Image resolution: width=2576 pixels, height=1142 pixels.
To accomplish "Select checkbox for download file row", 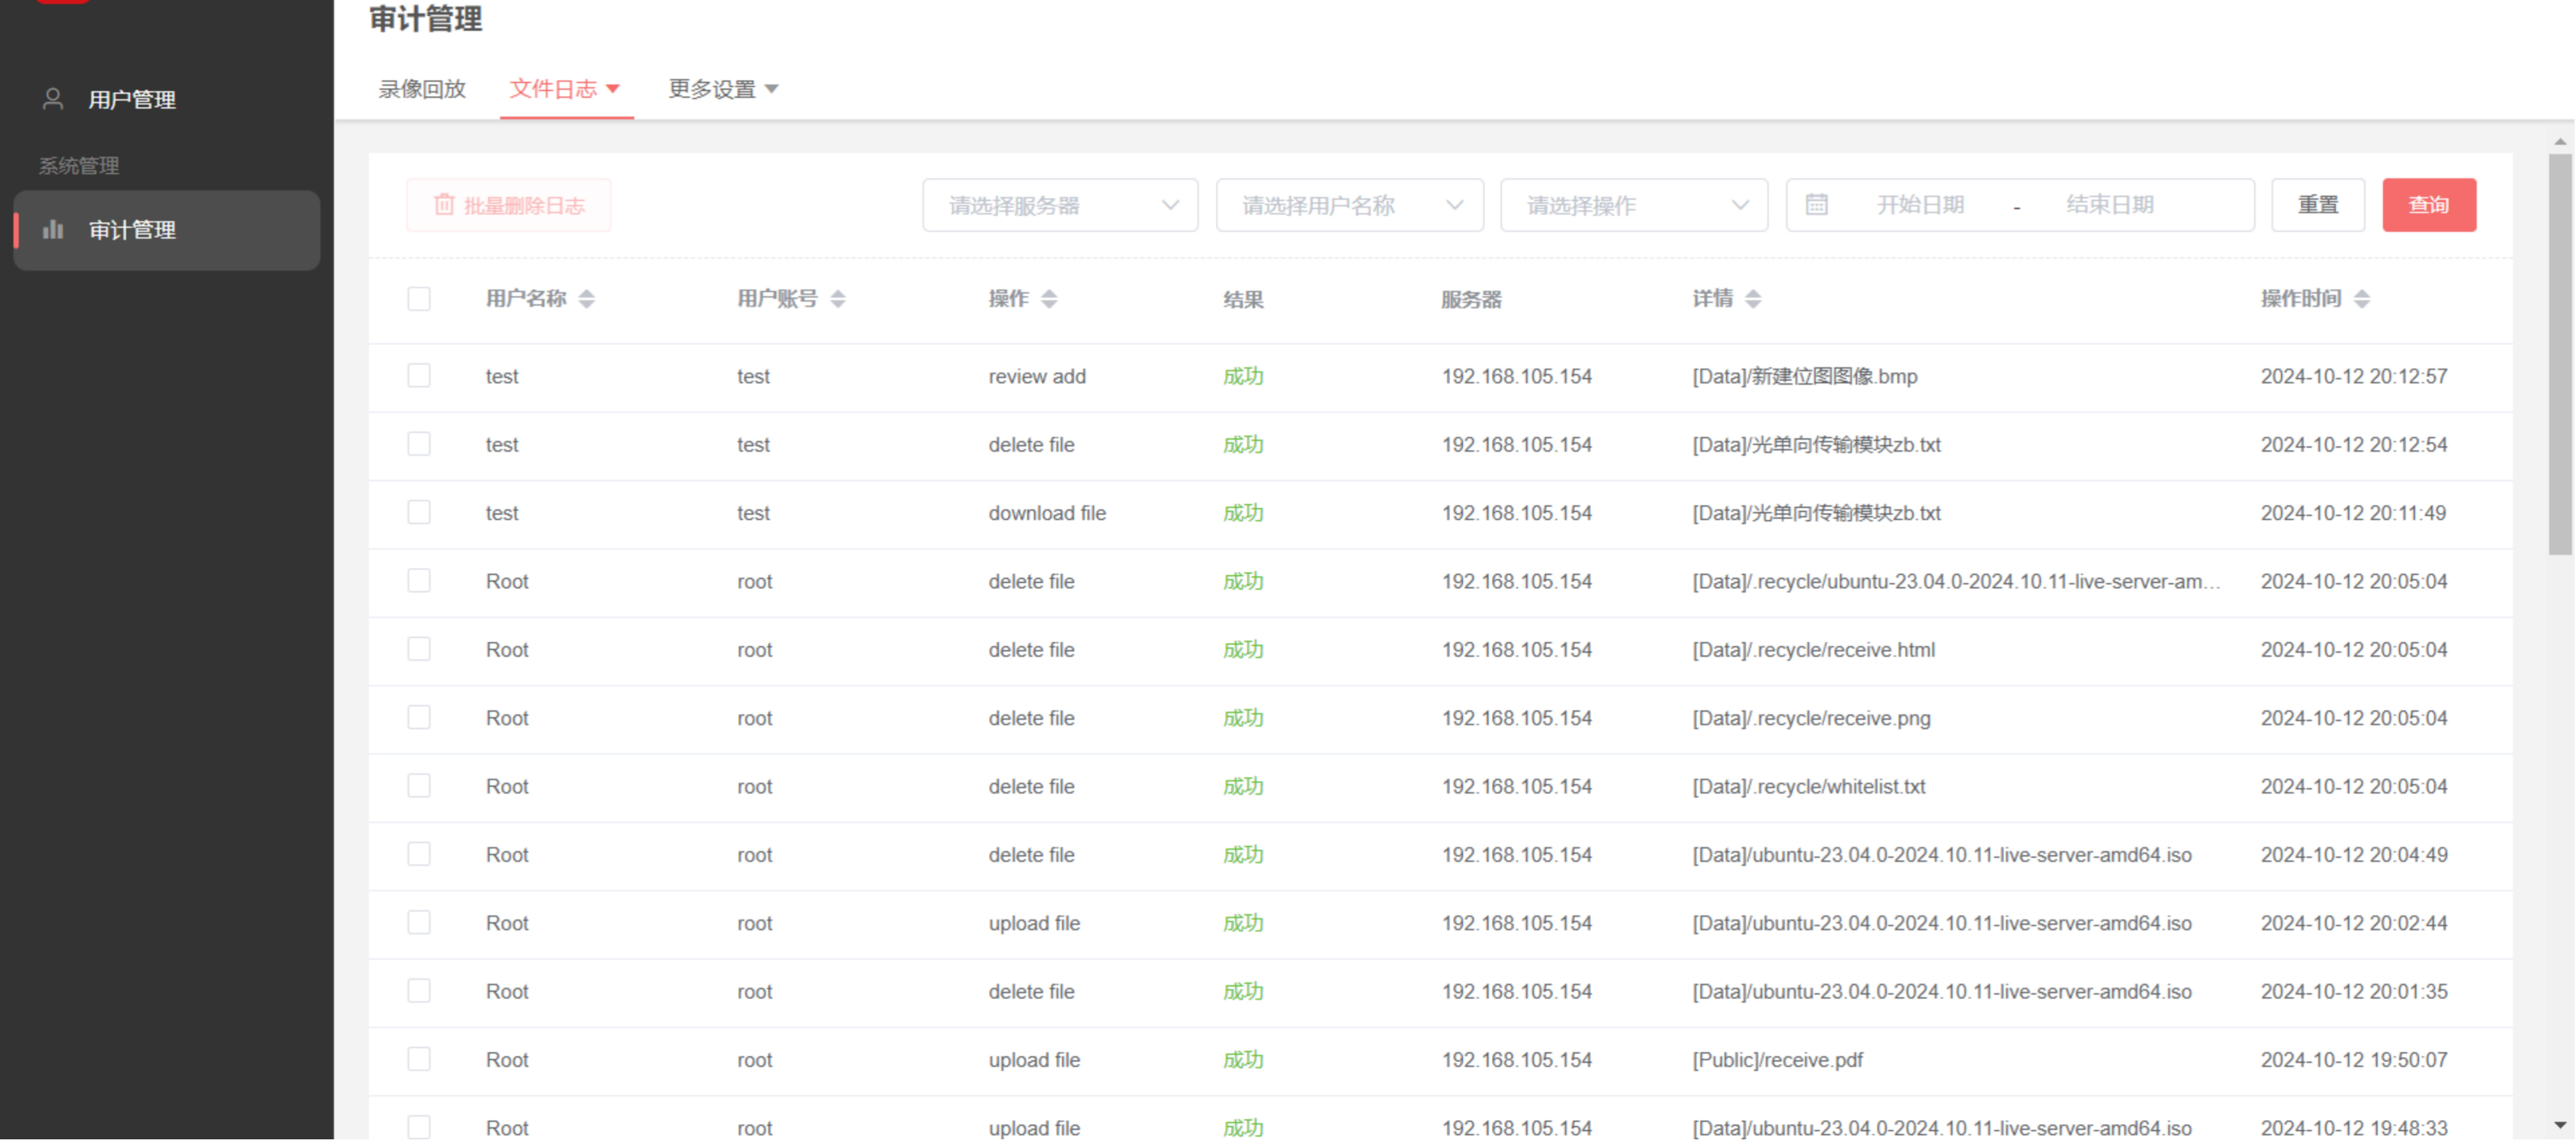I will pos(419,513).
